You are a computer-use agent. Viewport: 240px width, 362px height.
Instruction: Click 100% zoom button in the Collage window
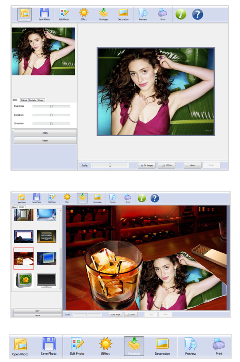(x=131, y=314)
